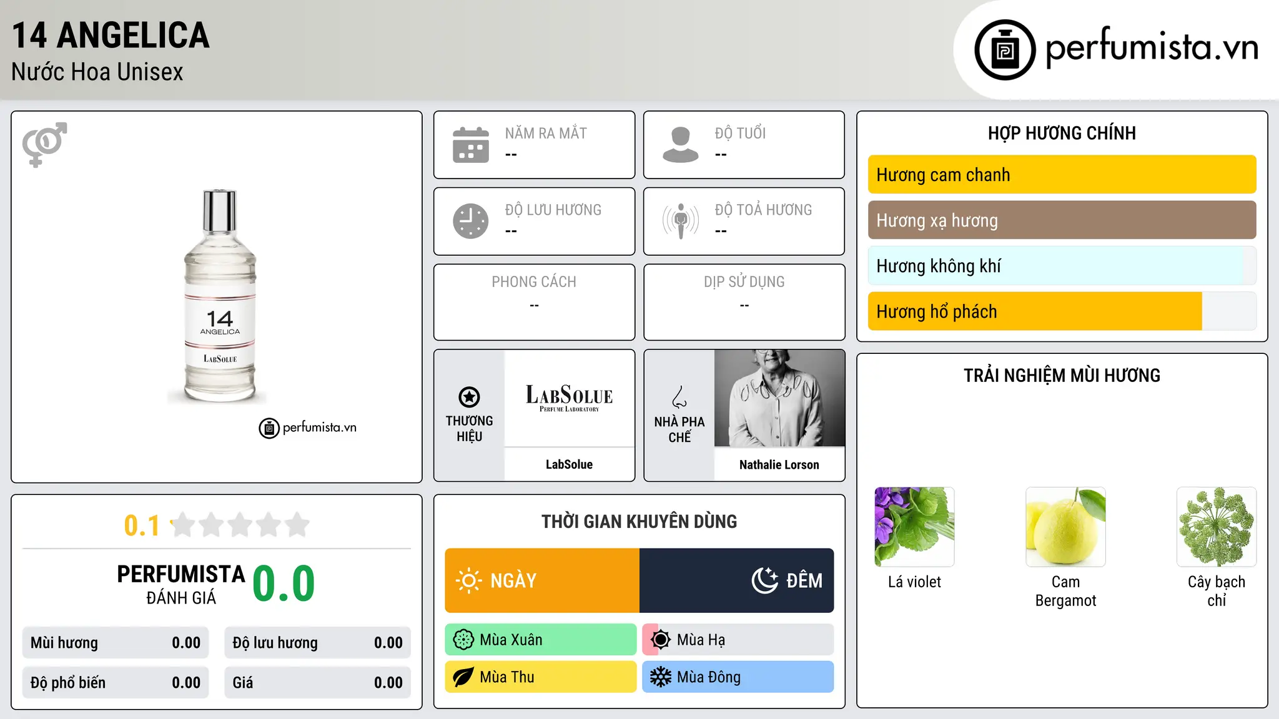Viewport: 1279px width, 719px height.
Task: Click the Độ lưu hương score row
Action: click(317, 643)
